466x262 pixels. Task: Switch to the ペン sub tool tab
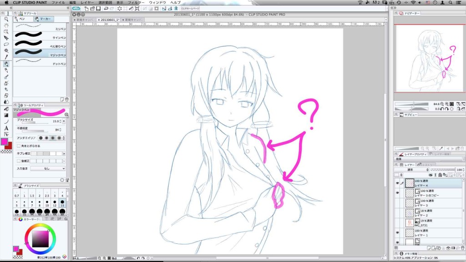click(x=22, y=19)
